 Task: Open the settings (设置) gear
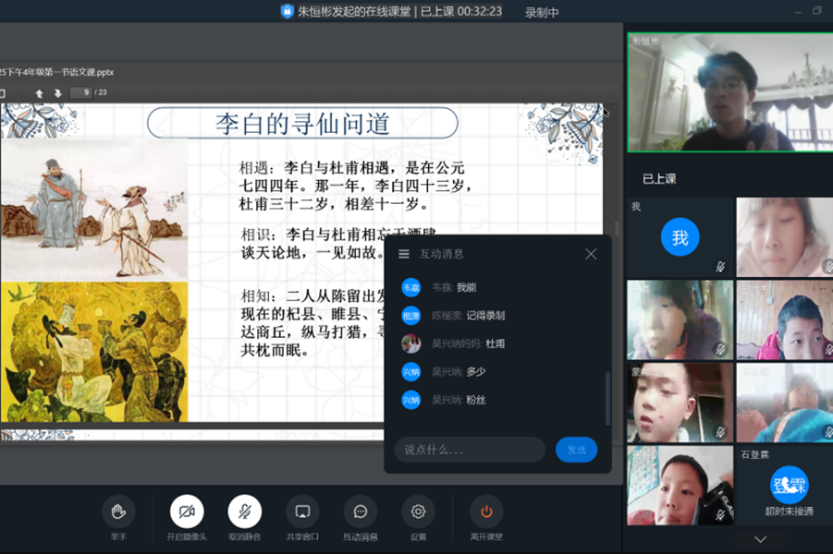tap(418, 512)
